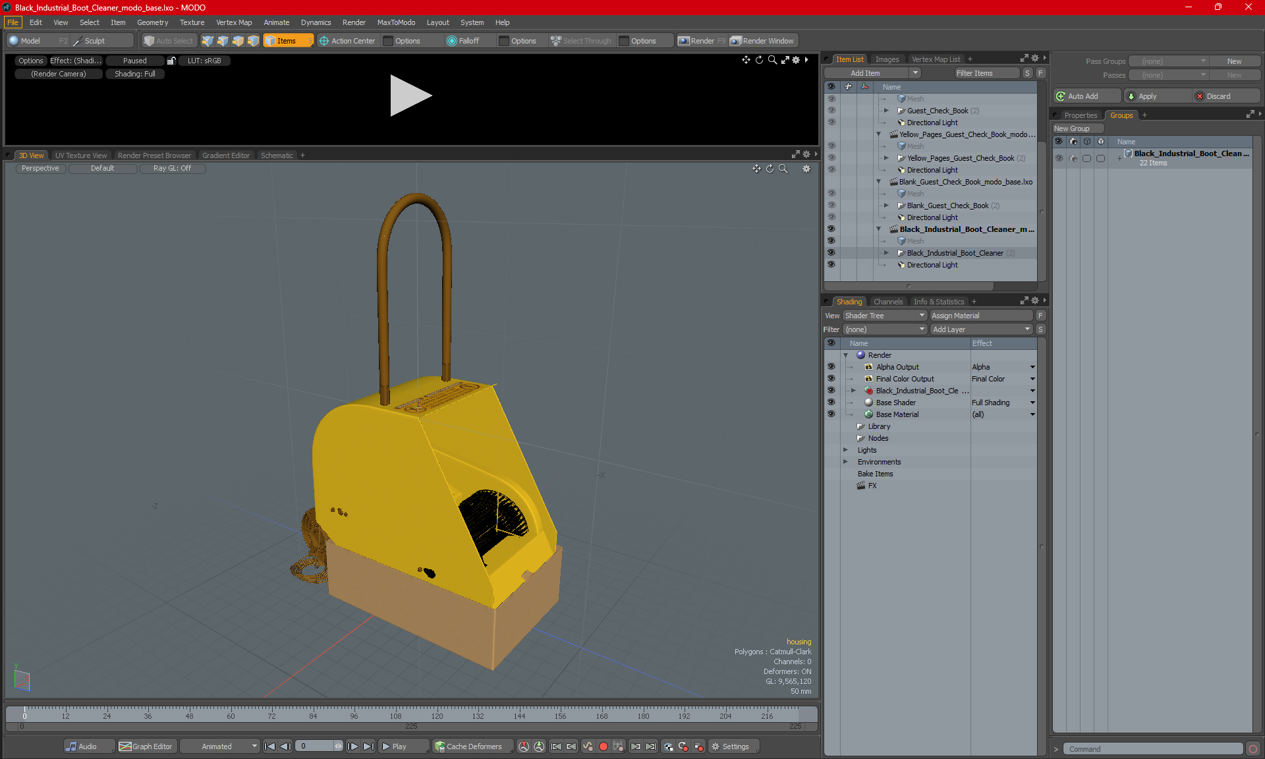Click the 3D viewport zoom magnifier icon
Viewport: 1265px width, 759px height.
(783, 169)
